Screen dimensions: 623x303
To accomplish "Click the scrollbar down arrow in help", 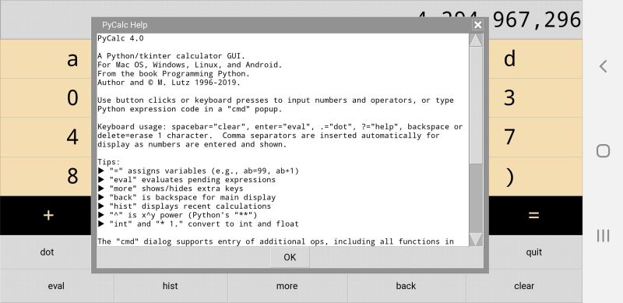I will (x=476, y=239).
